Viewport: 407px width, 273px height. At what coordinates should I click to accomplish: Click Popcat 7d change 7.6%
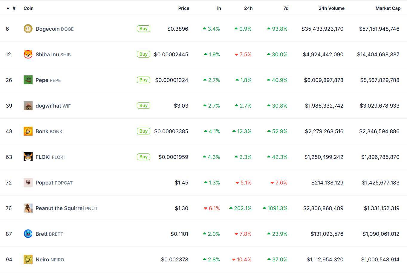click(279, 183)
